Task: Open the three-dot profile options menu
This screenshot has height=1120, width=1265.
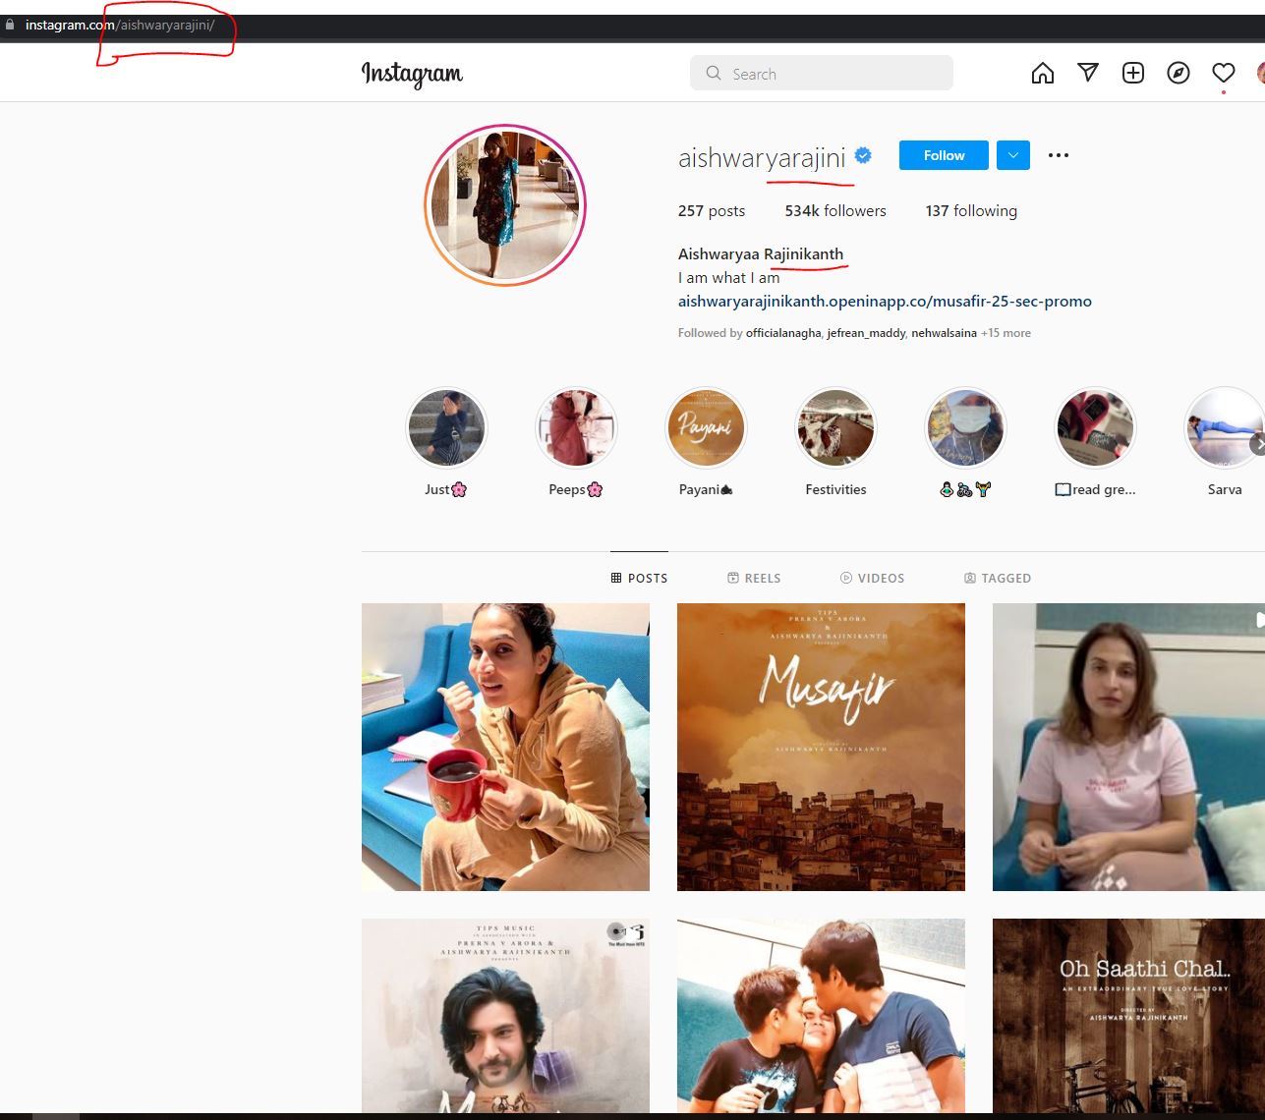Action: pyautogui.click(x=1059, y=155)
